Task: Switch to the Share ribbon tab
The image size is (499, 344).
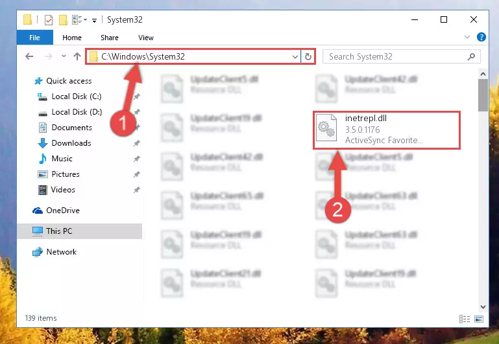Action: point(110,38)
